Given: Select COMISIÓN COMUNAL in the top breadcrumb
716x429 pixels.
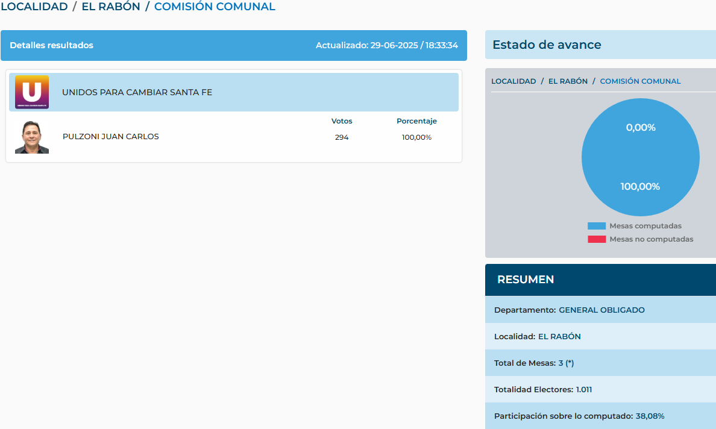Looking at the screenshot, I should click(215, 7).
